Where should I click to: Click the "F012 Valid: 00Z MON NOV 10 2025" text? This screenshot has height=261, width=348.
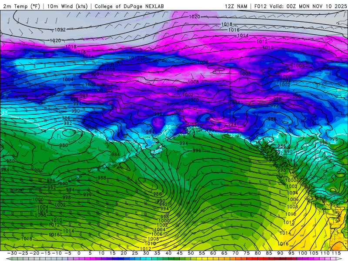pos(301,6)
